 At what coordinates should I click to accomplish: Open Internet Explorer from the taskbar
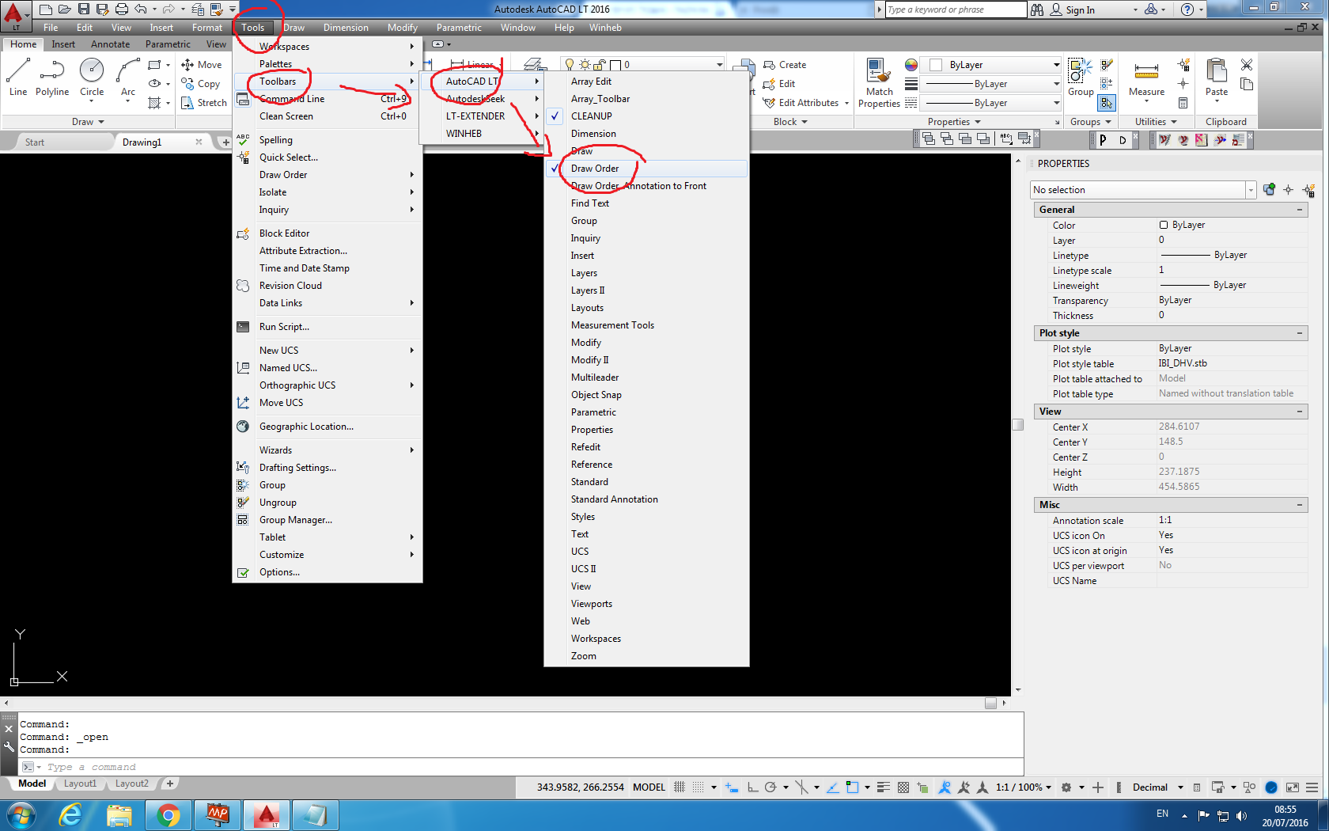coord(71,815)
